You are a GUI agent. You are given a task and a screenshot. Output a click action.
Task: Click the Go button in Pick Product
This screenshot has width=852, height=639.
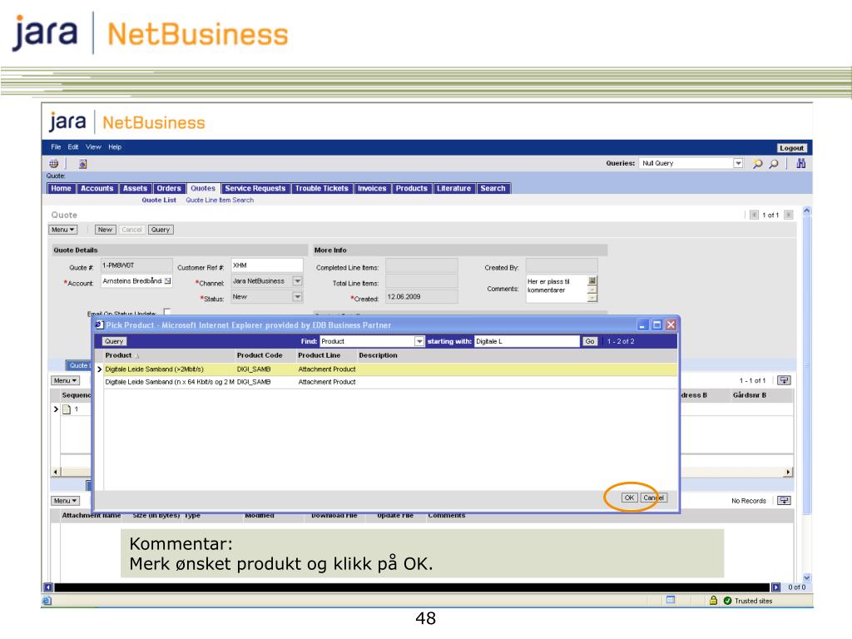(590, 341)
